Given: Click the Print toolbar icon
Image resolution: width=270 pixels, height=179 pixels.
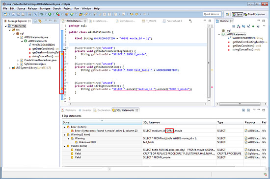Looking at the screenshot, I should (23, 14).
